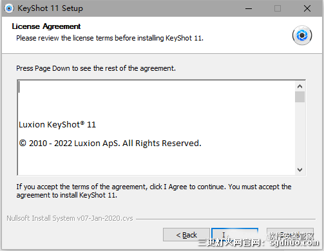Screen dimensions: 324x251
Task: Click the Cancel button behind the watermark
Action: pos(290,235)
